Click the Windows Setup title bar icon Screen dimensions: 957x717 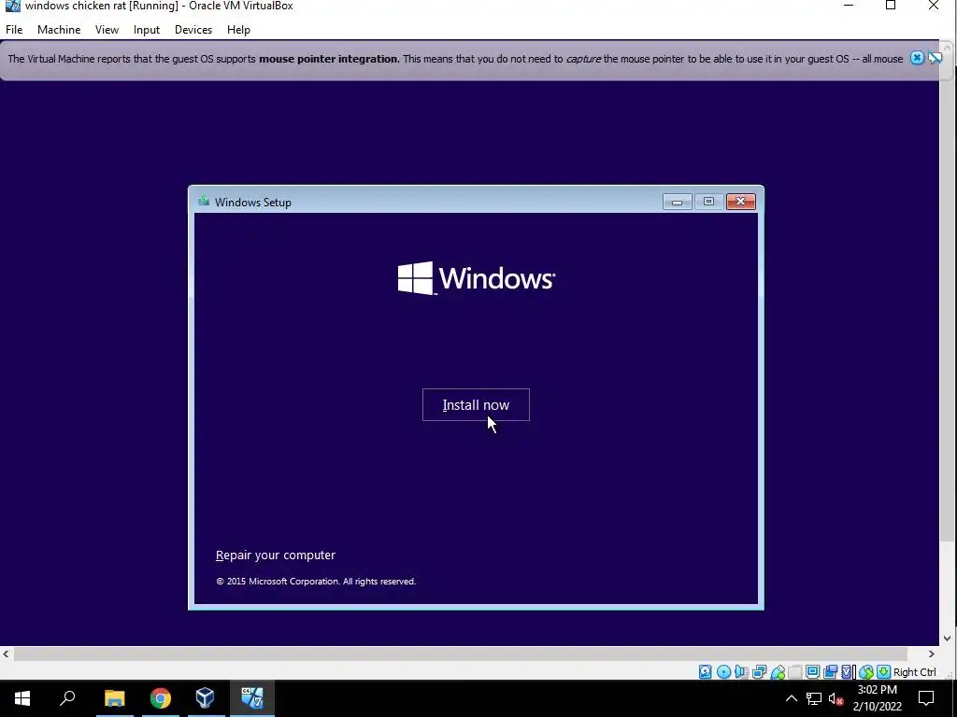(x=203, y=202)
